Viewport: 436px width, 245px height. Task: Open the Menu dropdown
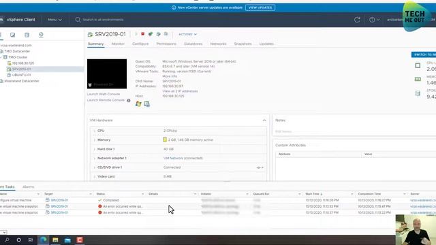[54, 20]
